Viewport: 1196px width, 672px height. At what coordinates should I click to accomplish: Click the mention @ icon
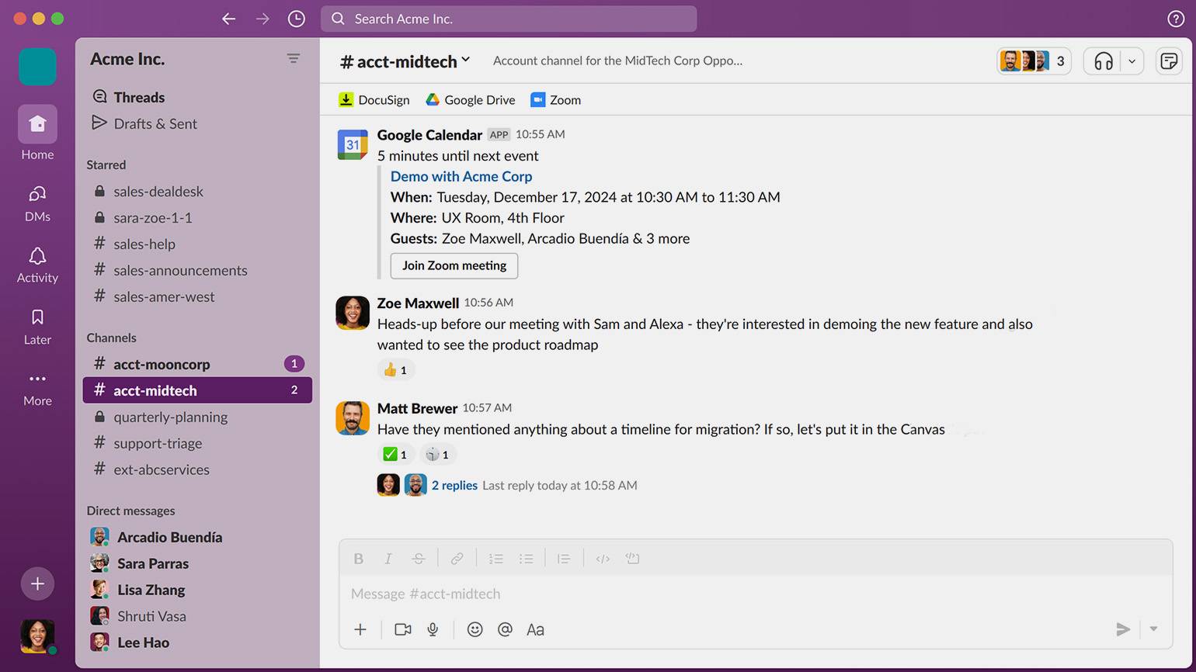click(x=505, y=629)
